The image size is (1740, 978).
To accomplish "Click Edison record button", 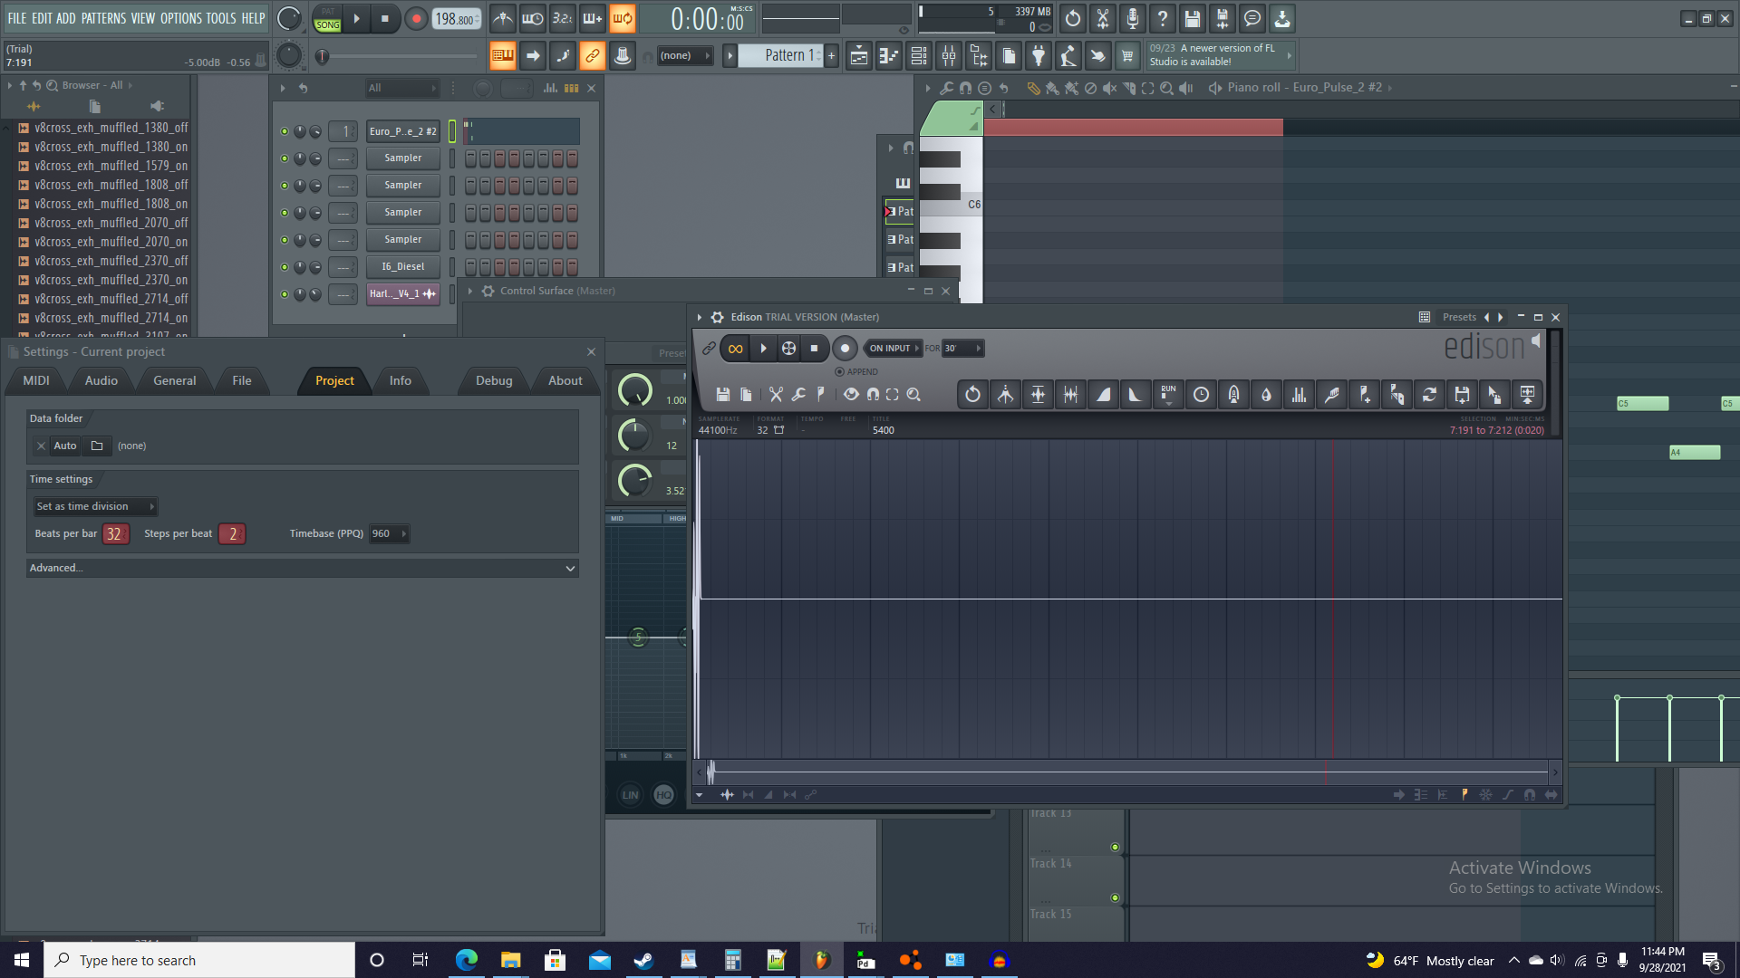I will (x=845, y=349).
